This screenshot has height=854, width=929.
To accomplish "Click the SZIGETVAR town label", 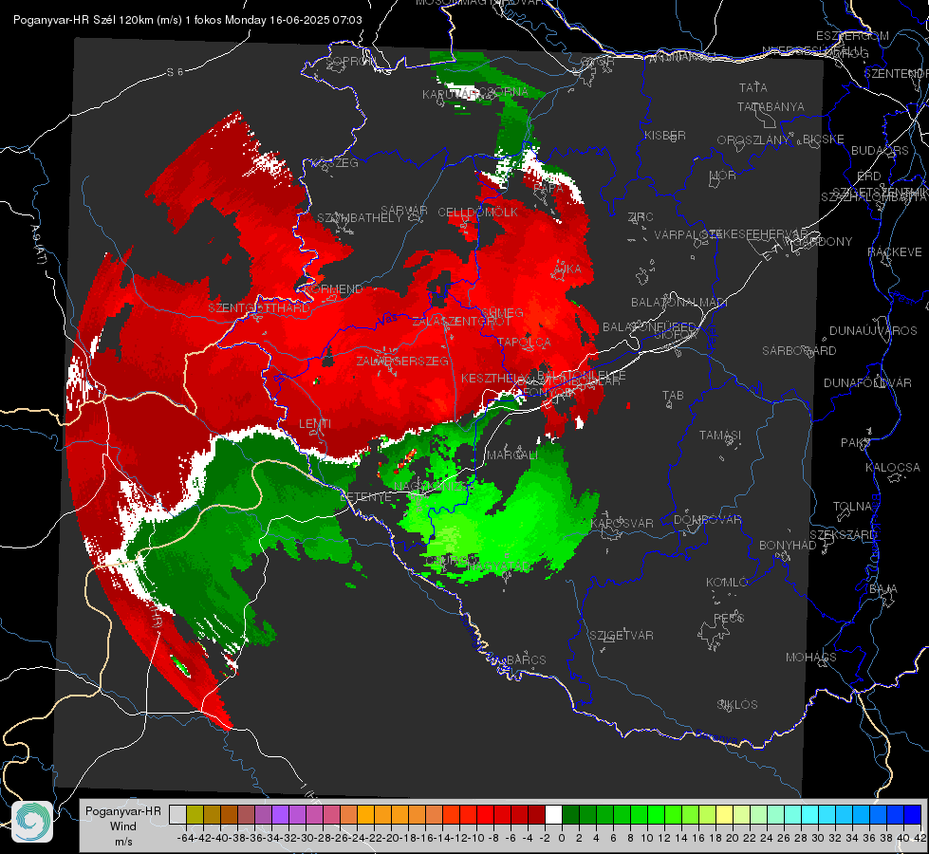I will tap(622, 635).
